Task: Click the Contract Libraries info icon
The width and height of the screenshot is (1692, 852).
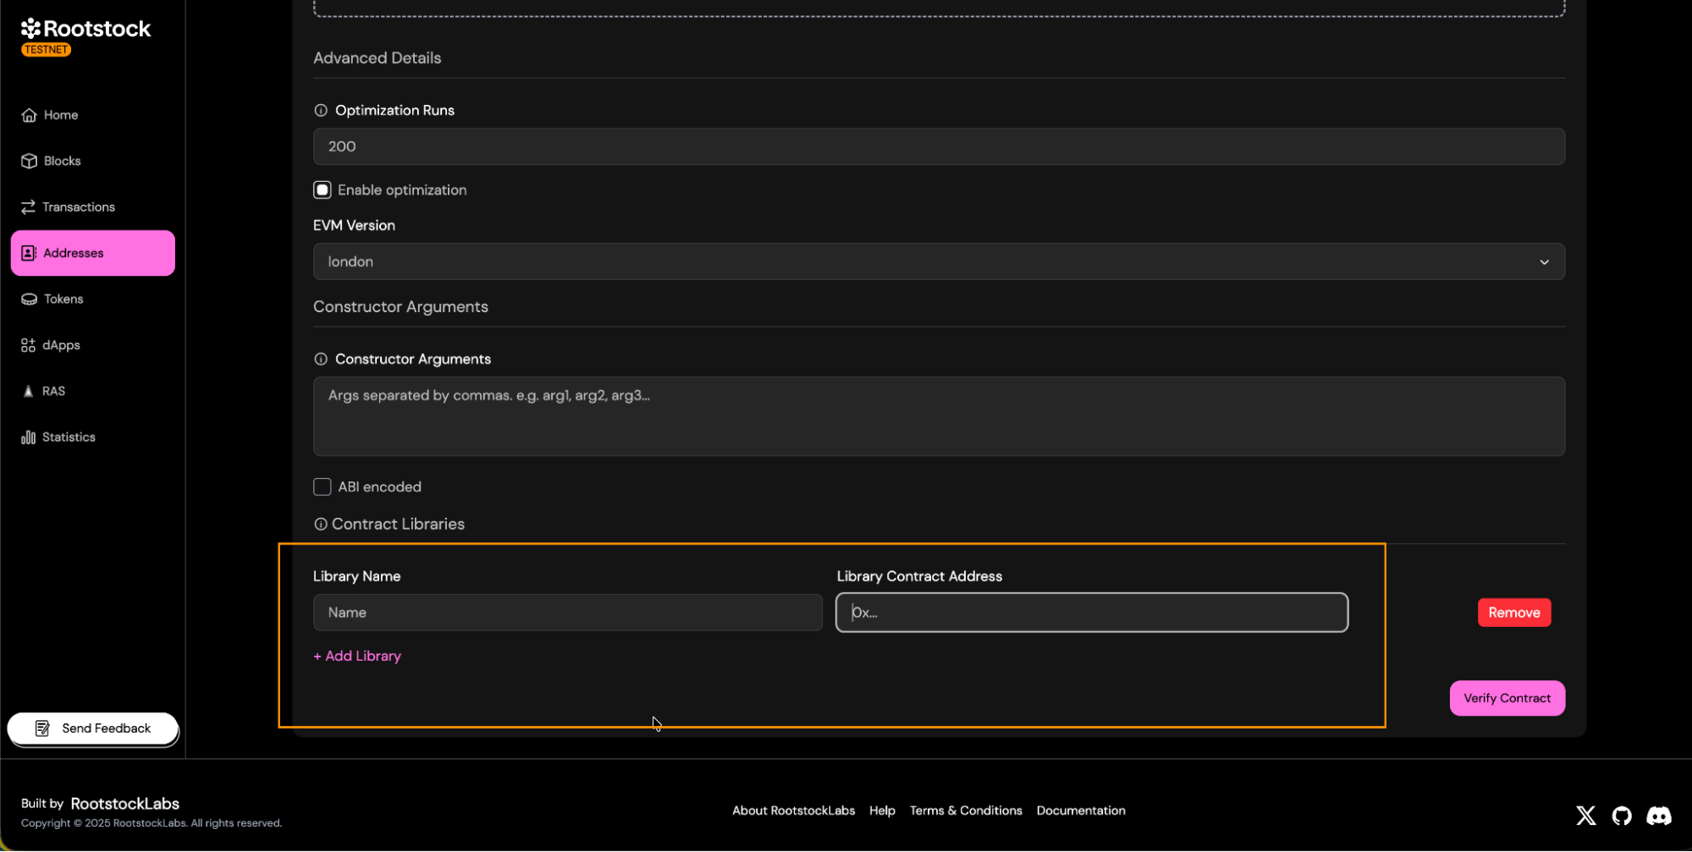Action: point(321,525)
